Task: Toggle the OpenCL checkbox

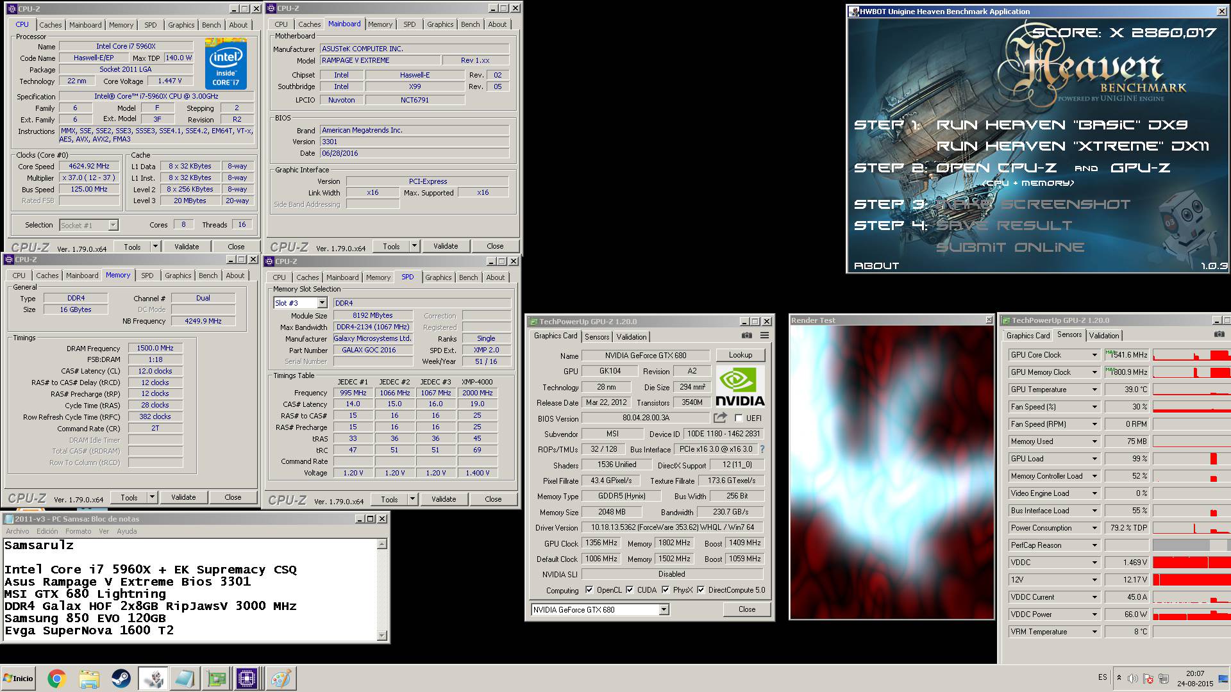Action: [x=589, y=590]
